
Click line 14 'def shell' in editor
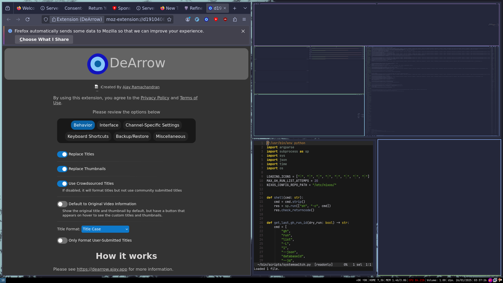point(285,198)
